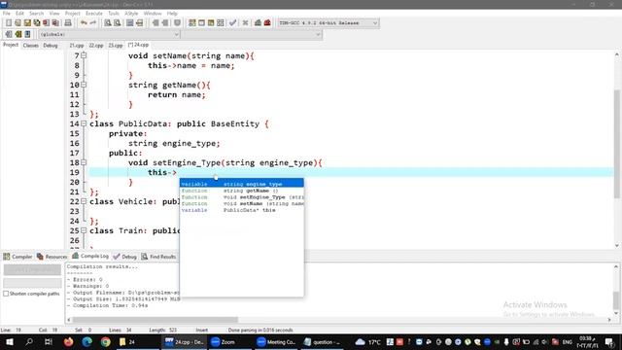
Task: Toggle the Shorten compiler paths checkbox
Action: pos(6,294)
